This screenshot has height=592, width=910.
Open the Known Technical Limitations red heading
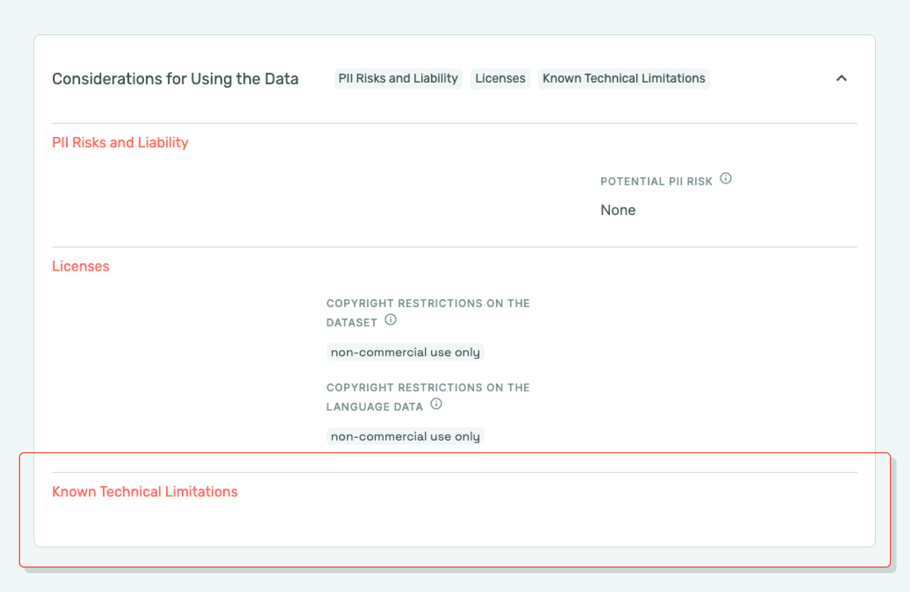pyautogui.click(x=145, y=492)
